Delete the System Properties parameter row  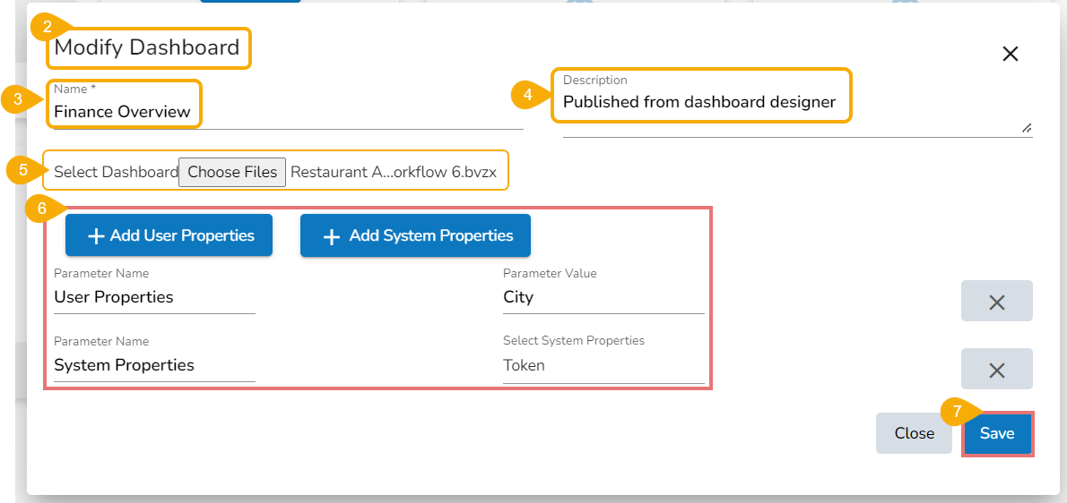pos(996,370)
